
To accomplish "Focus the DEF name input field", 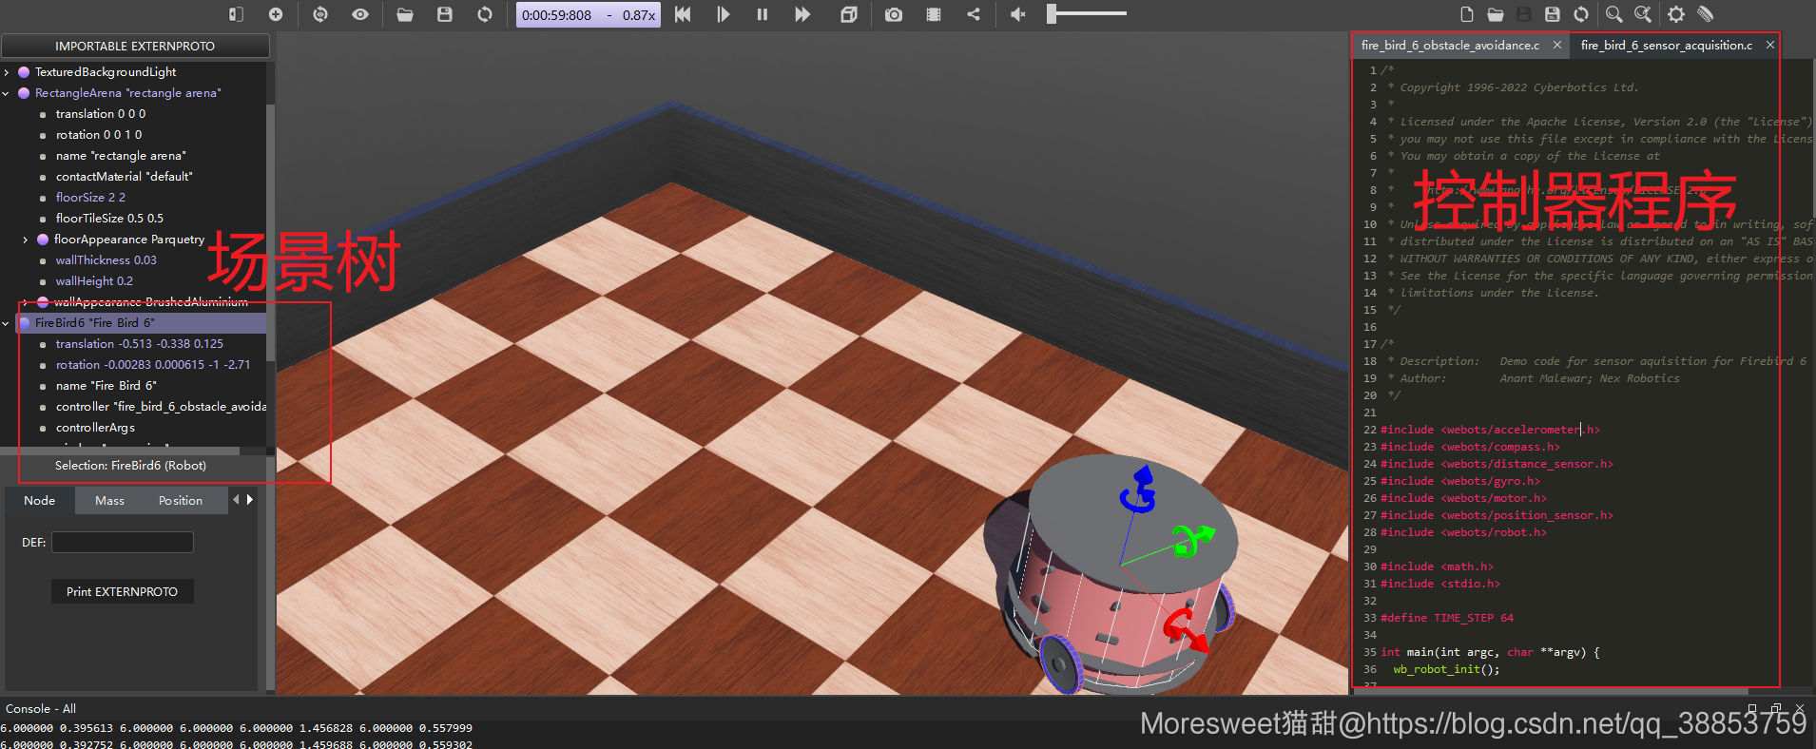I will click(123, 543).
